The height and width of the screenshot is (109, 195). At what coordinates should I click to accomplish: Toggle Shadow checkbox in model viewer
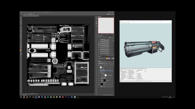click(x=128, y=76)
